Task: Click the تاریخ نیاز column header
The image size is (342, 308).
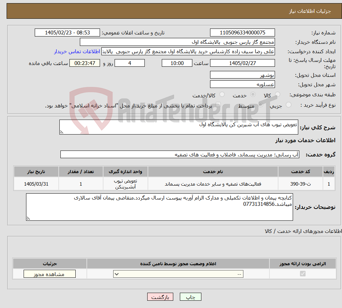Action: (x=36, y=172)
